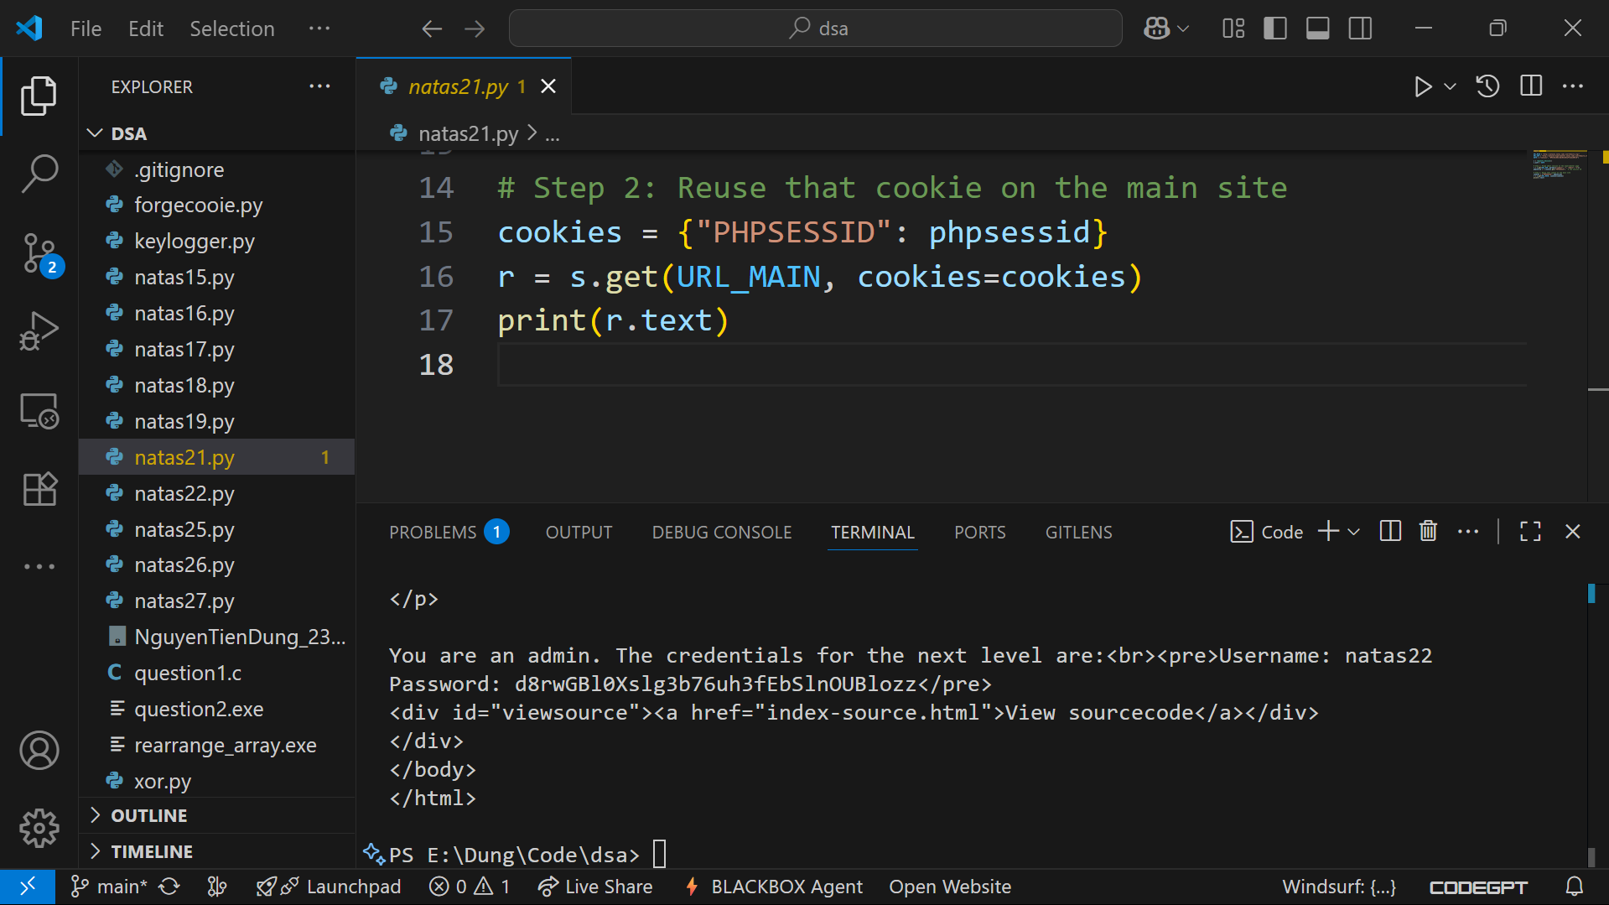
Task: Open the Extensions view
Action: coord(39,489)
